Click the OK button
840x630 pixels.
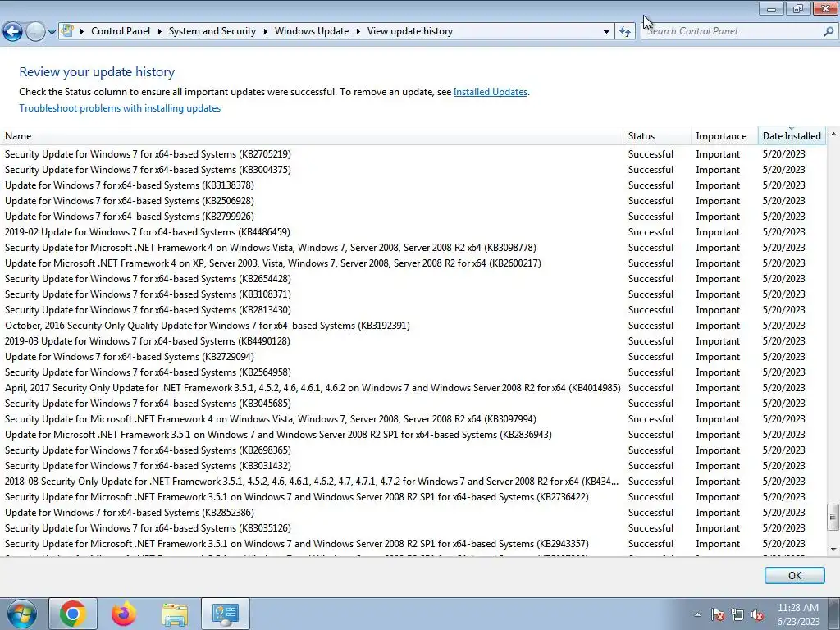pyautogui.click(x=794, y=575)
